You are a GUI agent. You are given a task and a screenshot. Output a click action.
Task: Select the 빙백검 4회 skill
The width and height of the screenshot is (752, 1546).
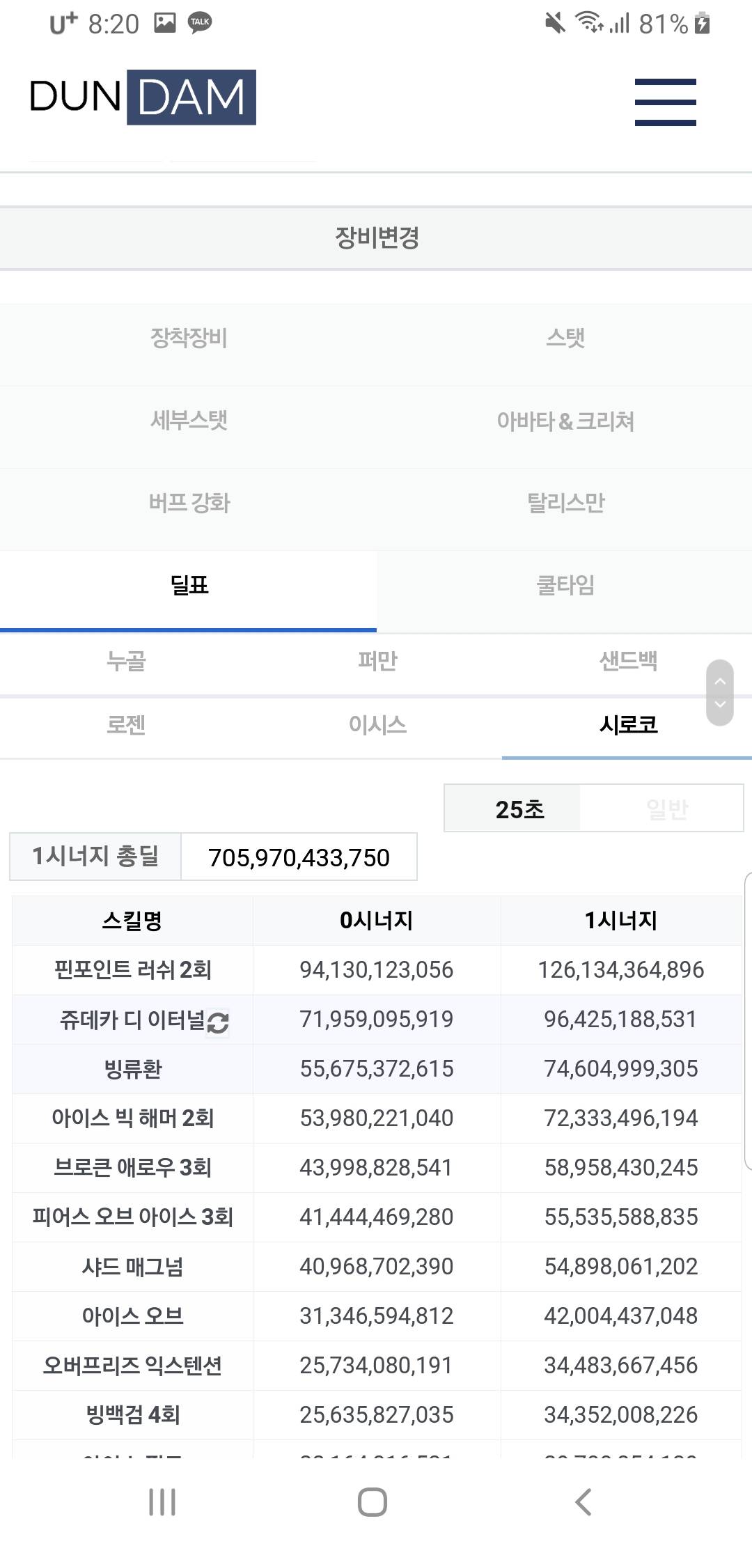tap(132, 1415)
